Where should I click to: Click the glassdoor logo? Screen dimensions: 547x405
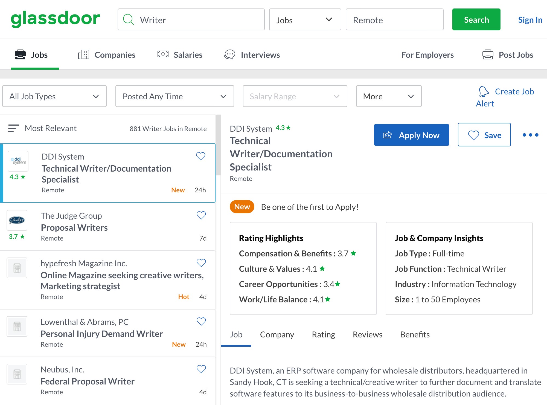point(56,19)
